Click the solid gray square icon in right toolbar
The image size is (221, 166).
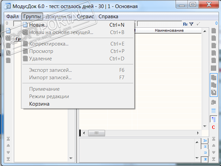pyautogui.click(x=214, y=68)
